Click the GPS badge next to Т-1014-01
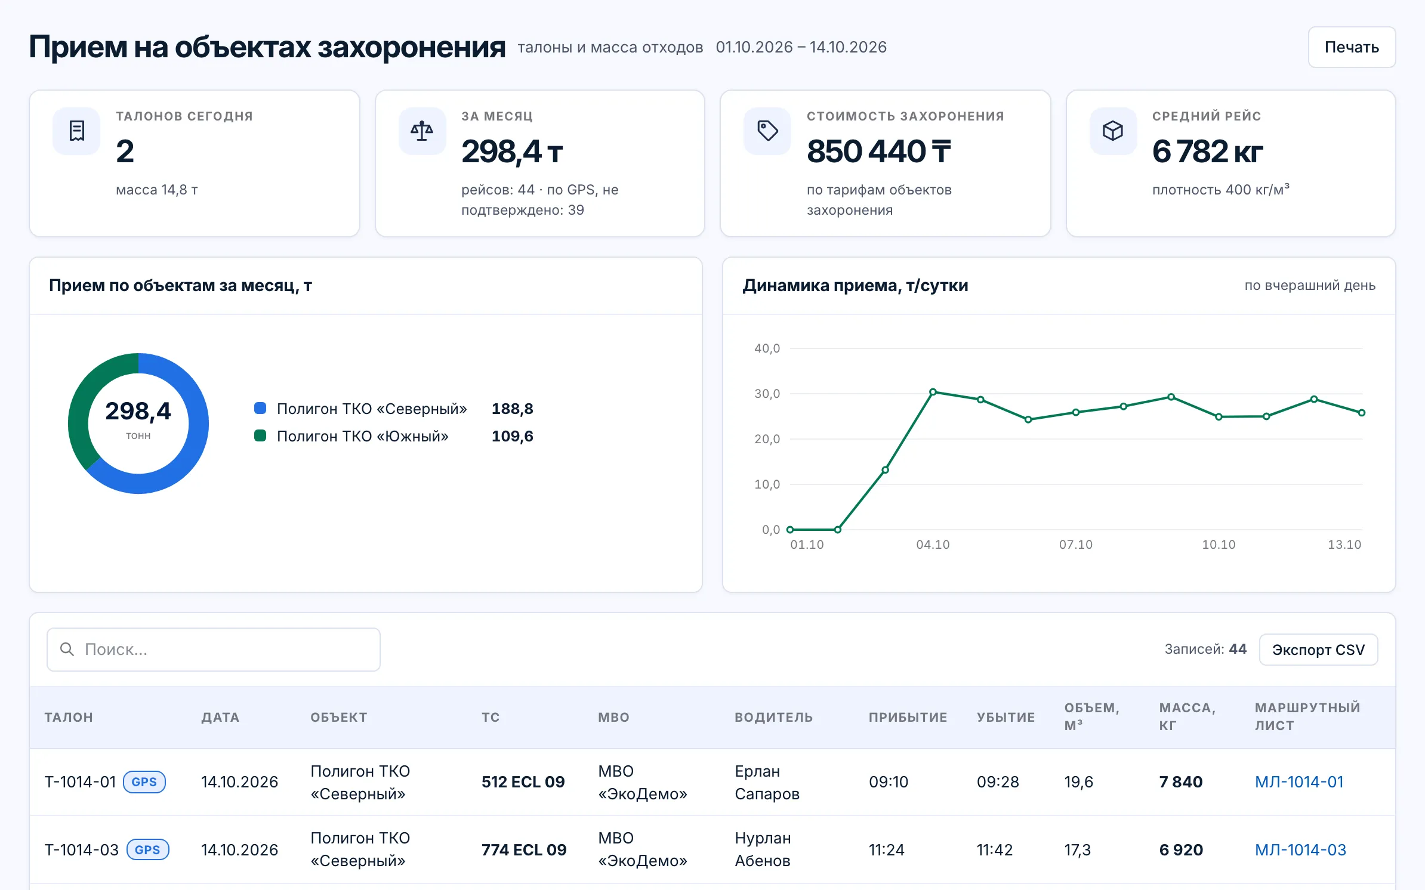Image resolution: width=1425 pixels, height=890 pixels. tap(144, 782)
